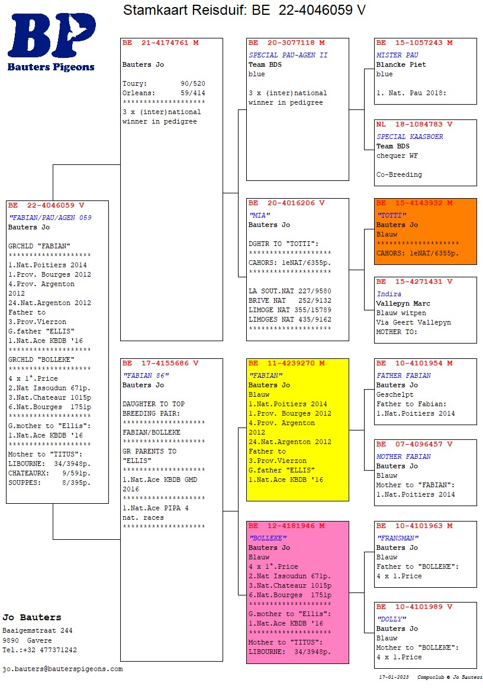Select father ring BE 21-4174761 M
Viewport: 483px width, 693px height.
pyautogui.click(x=160, y=43)
